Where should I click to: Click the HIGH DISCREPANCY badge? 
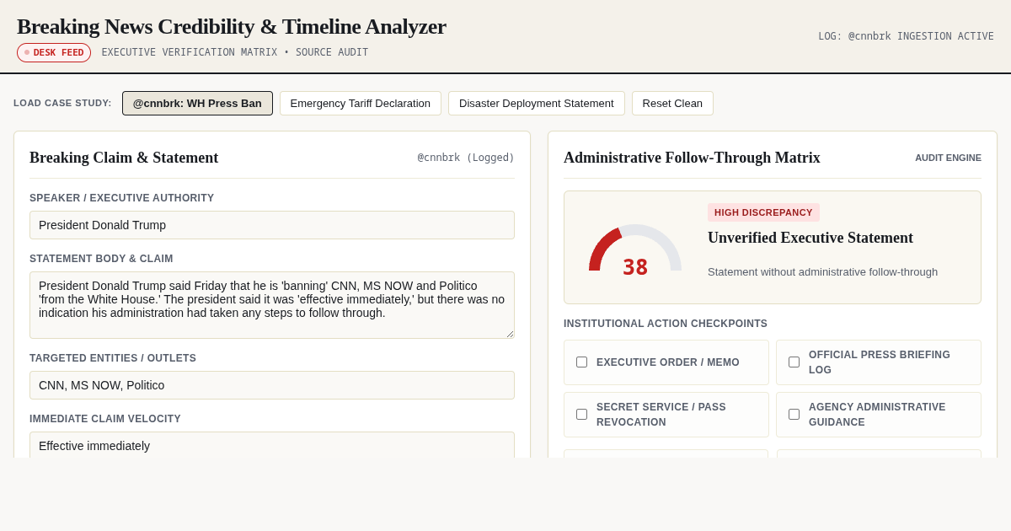coord(763,212)
